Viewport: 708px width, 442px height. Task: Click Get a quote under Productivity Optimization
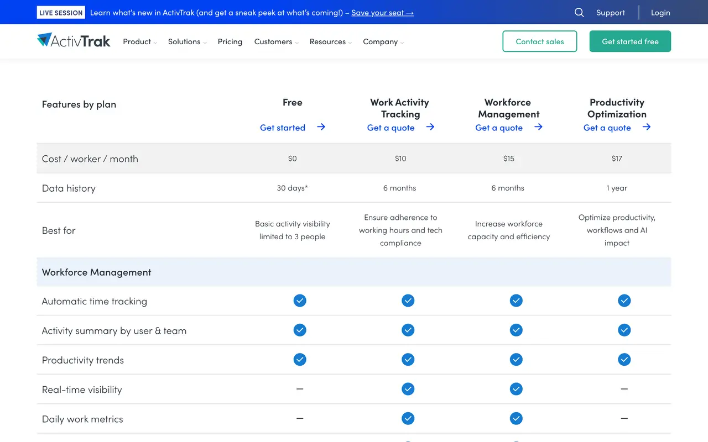coord(607,128)
